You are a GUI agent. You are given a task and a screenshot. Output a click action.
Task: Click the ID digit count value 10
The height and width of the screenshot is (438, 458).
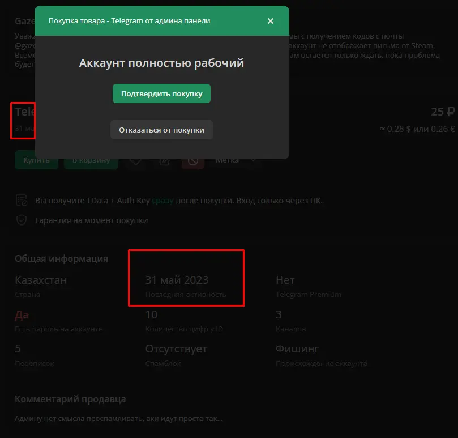(x=151, y=314)
